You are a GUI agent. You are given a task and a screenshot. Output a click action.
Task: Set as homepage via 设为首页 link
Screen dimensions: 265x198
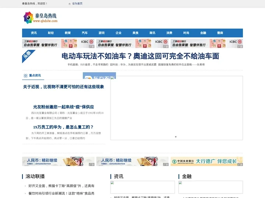[x=77, y=4]
